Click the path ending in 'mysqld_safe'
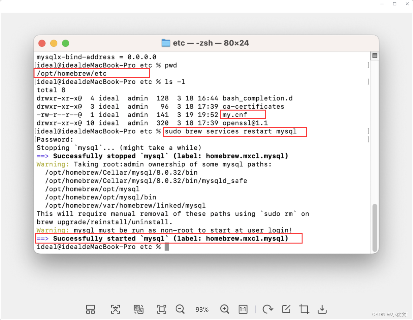 click(146, 181)
